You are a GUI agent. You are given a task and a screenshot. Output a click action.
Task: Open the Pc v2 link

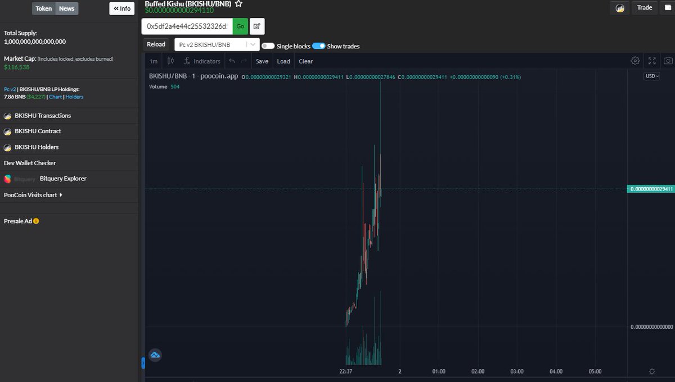(x=10, y=89)
